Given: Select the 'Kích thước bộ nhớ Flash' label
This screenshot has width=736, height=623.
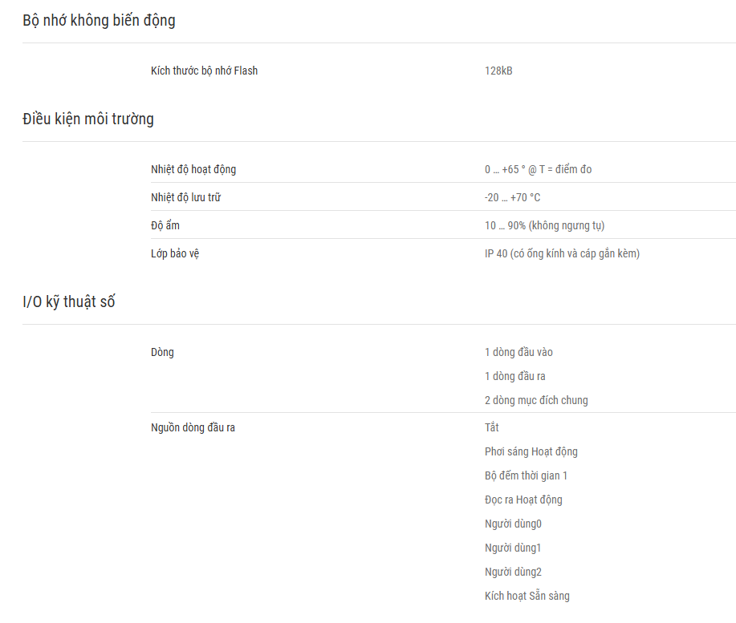Looking at the screenshot, I should coord(204,71).
